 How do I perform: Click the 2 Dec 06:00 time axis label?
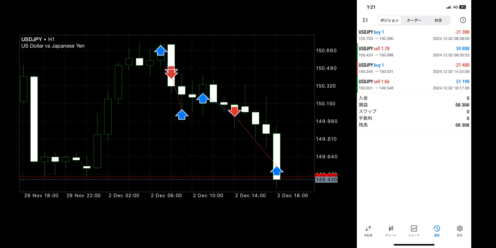pyautogui.click(x=166, y=196)
